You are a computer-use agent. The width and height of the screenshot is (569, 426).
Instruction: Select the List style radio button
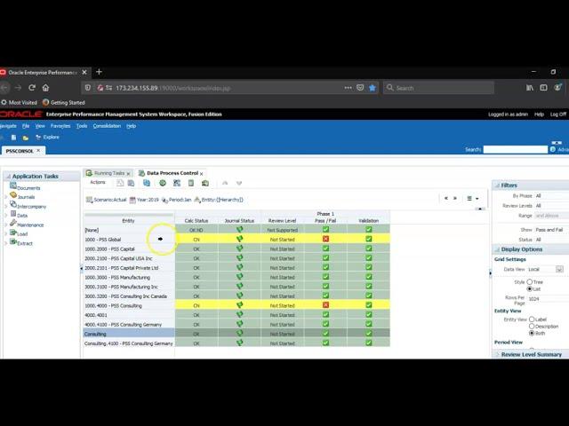point(530,288)
